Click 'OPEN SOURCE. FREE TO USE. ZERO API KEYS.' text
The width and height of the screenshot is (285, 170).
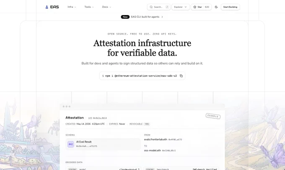coord(142,34)
